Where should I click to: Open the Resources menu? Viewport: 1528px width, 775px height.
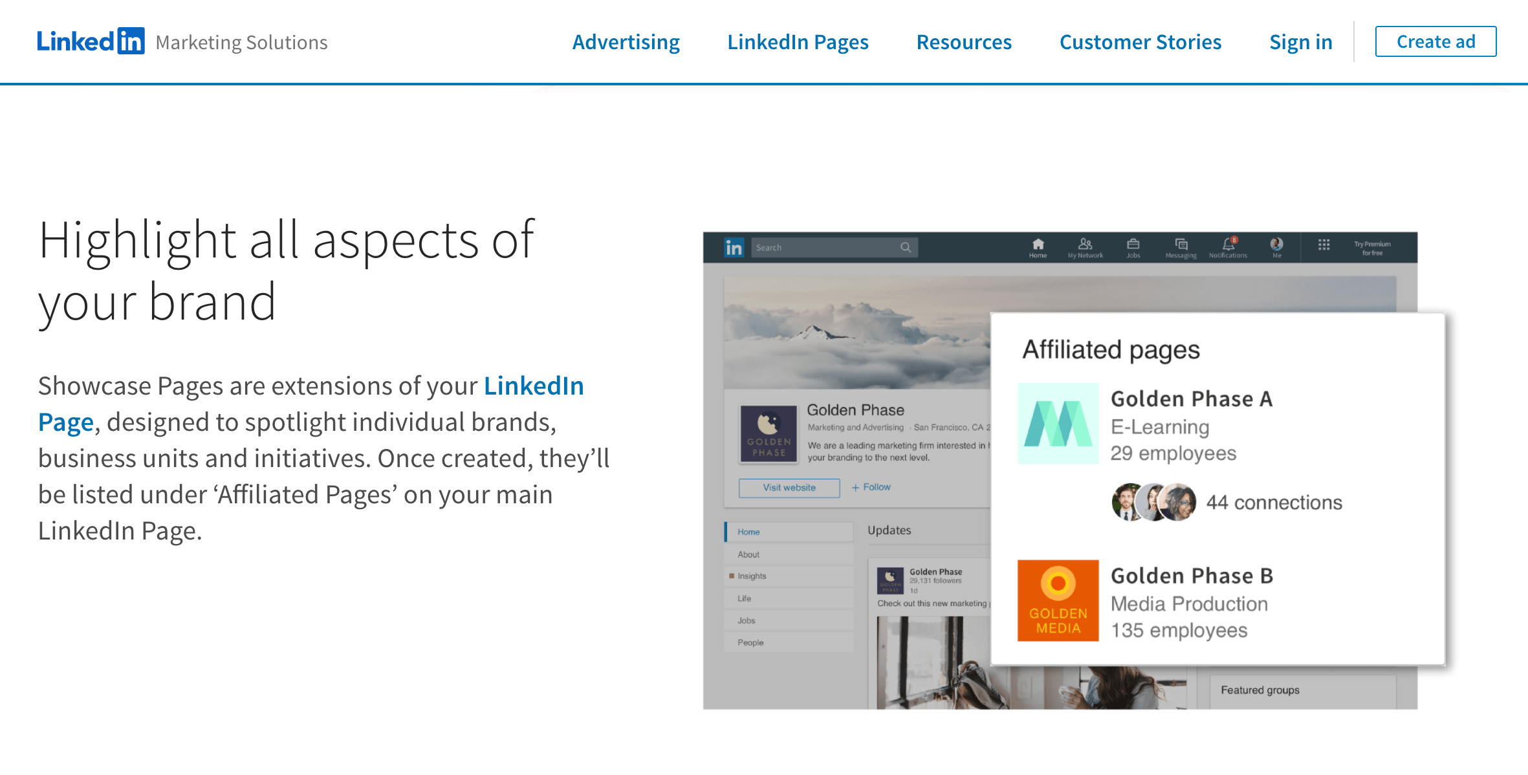[963, 42]
